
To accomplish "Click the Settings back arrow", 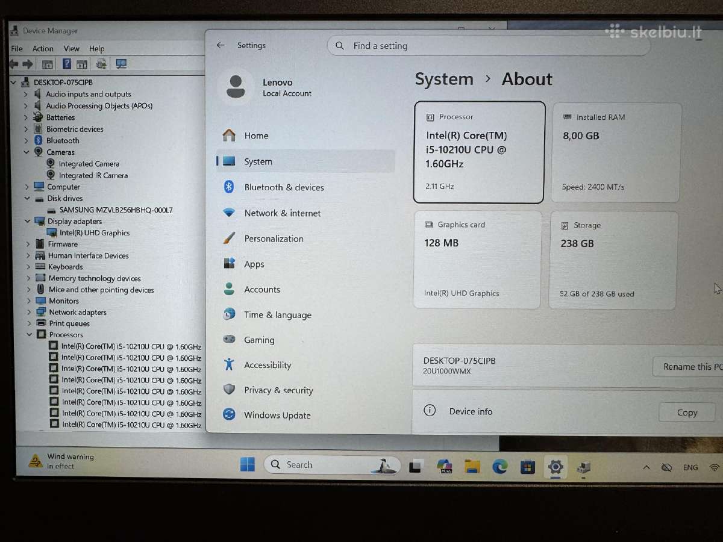I will pyautogui.click(x=221, y=45).
